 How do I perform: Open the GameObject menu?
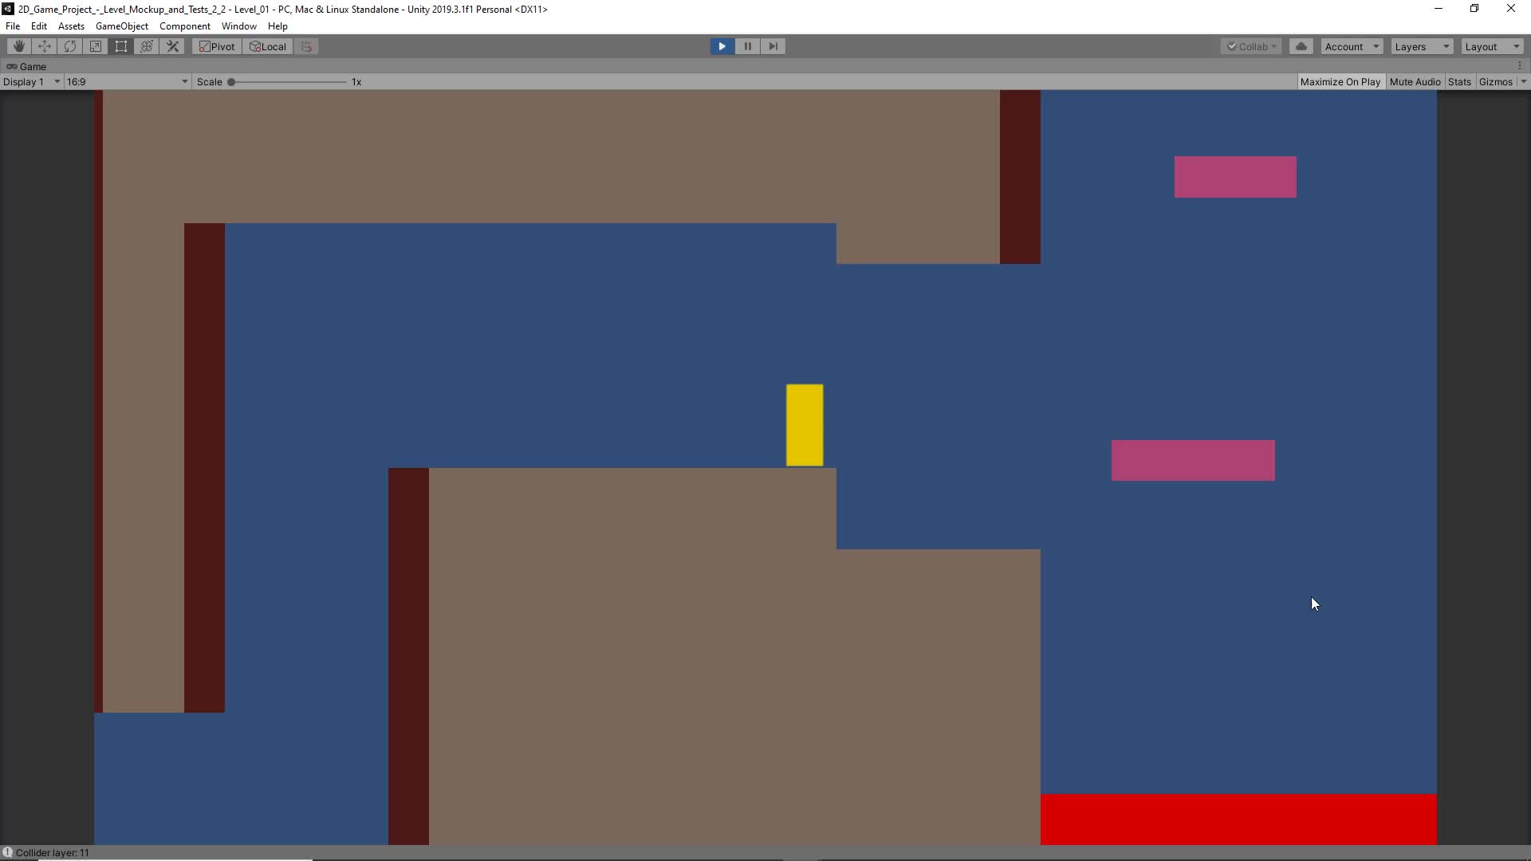(121, 26)
